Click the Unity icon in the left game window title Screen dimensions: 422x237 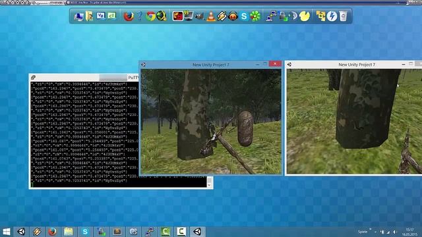(x=144, y=65)
